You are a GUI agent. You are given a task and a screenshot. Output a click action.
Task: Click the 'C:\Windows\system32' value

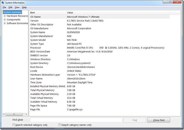(x=79, y=63)
